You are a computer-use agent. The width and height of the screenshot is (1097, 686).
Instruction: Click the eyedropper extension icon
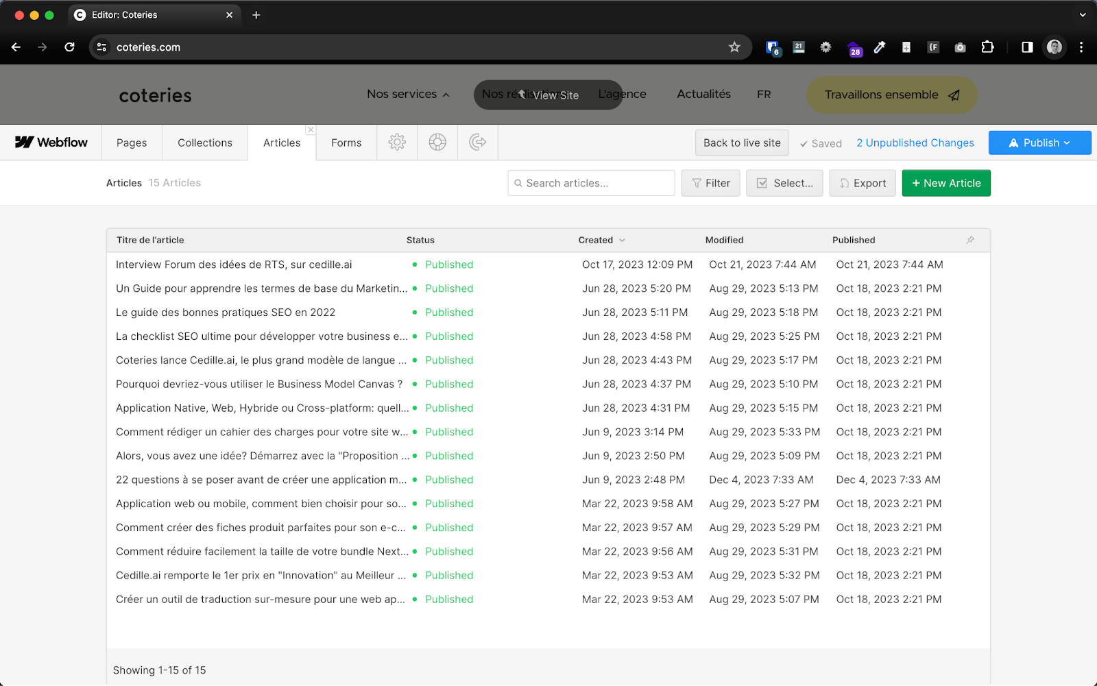(x=880, y=47)
